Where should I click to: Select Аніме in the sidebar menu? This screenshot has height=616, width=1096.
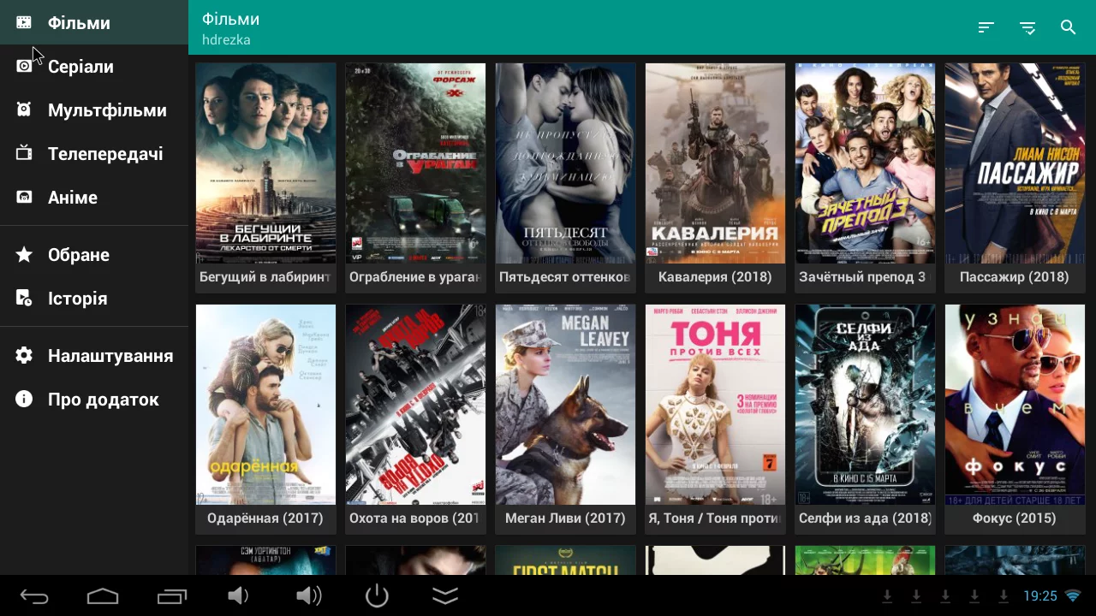pyautogui.click(x=94, y=198)
